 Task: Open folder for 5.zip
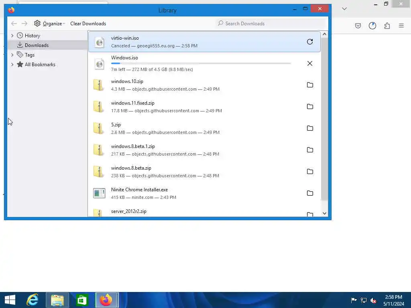coord(310,128)
